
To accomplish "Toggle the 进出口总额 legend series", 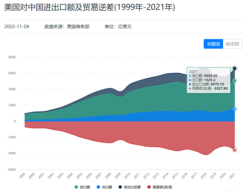I will click(x=132, y=187).
